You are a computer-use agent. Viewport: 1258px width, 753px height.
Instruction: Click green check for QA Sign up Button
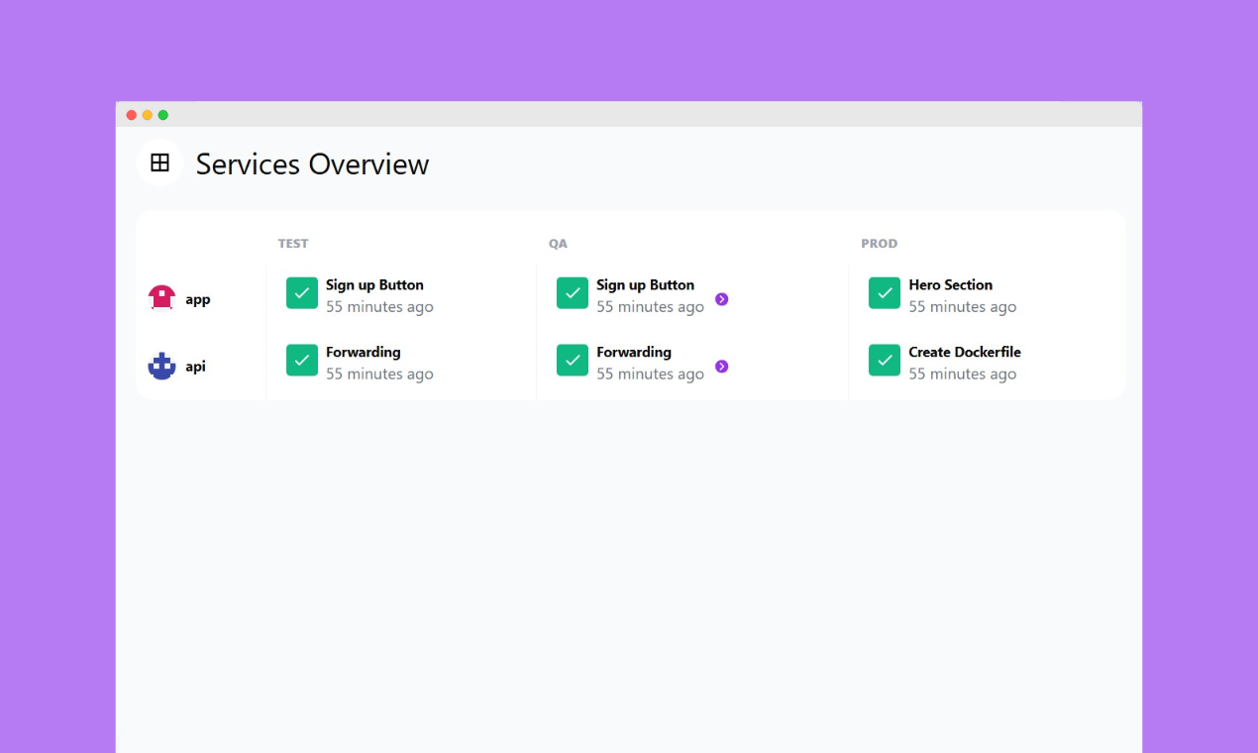pyautogui.click(x=573, y=293)
